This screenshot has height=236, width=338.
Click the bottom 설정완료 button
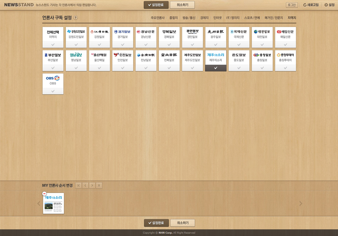[156, 223]
